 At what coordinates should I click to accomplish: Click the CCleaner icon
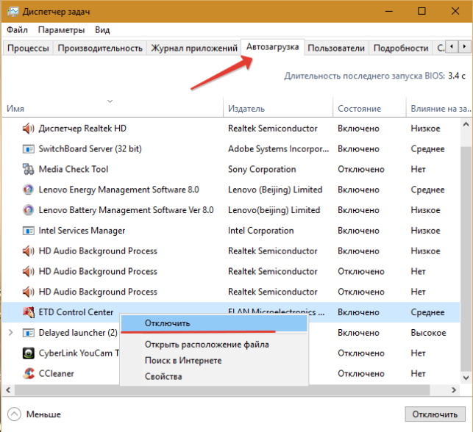(29, 373)
